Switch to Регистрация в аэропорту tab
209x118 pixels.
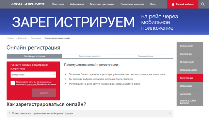[90, 56]
